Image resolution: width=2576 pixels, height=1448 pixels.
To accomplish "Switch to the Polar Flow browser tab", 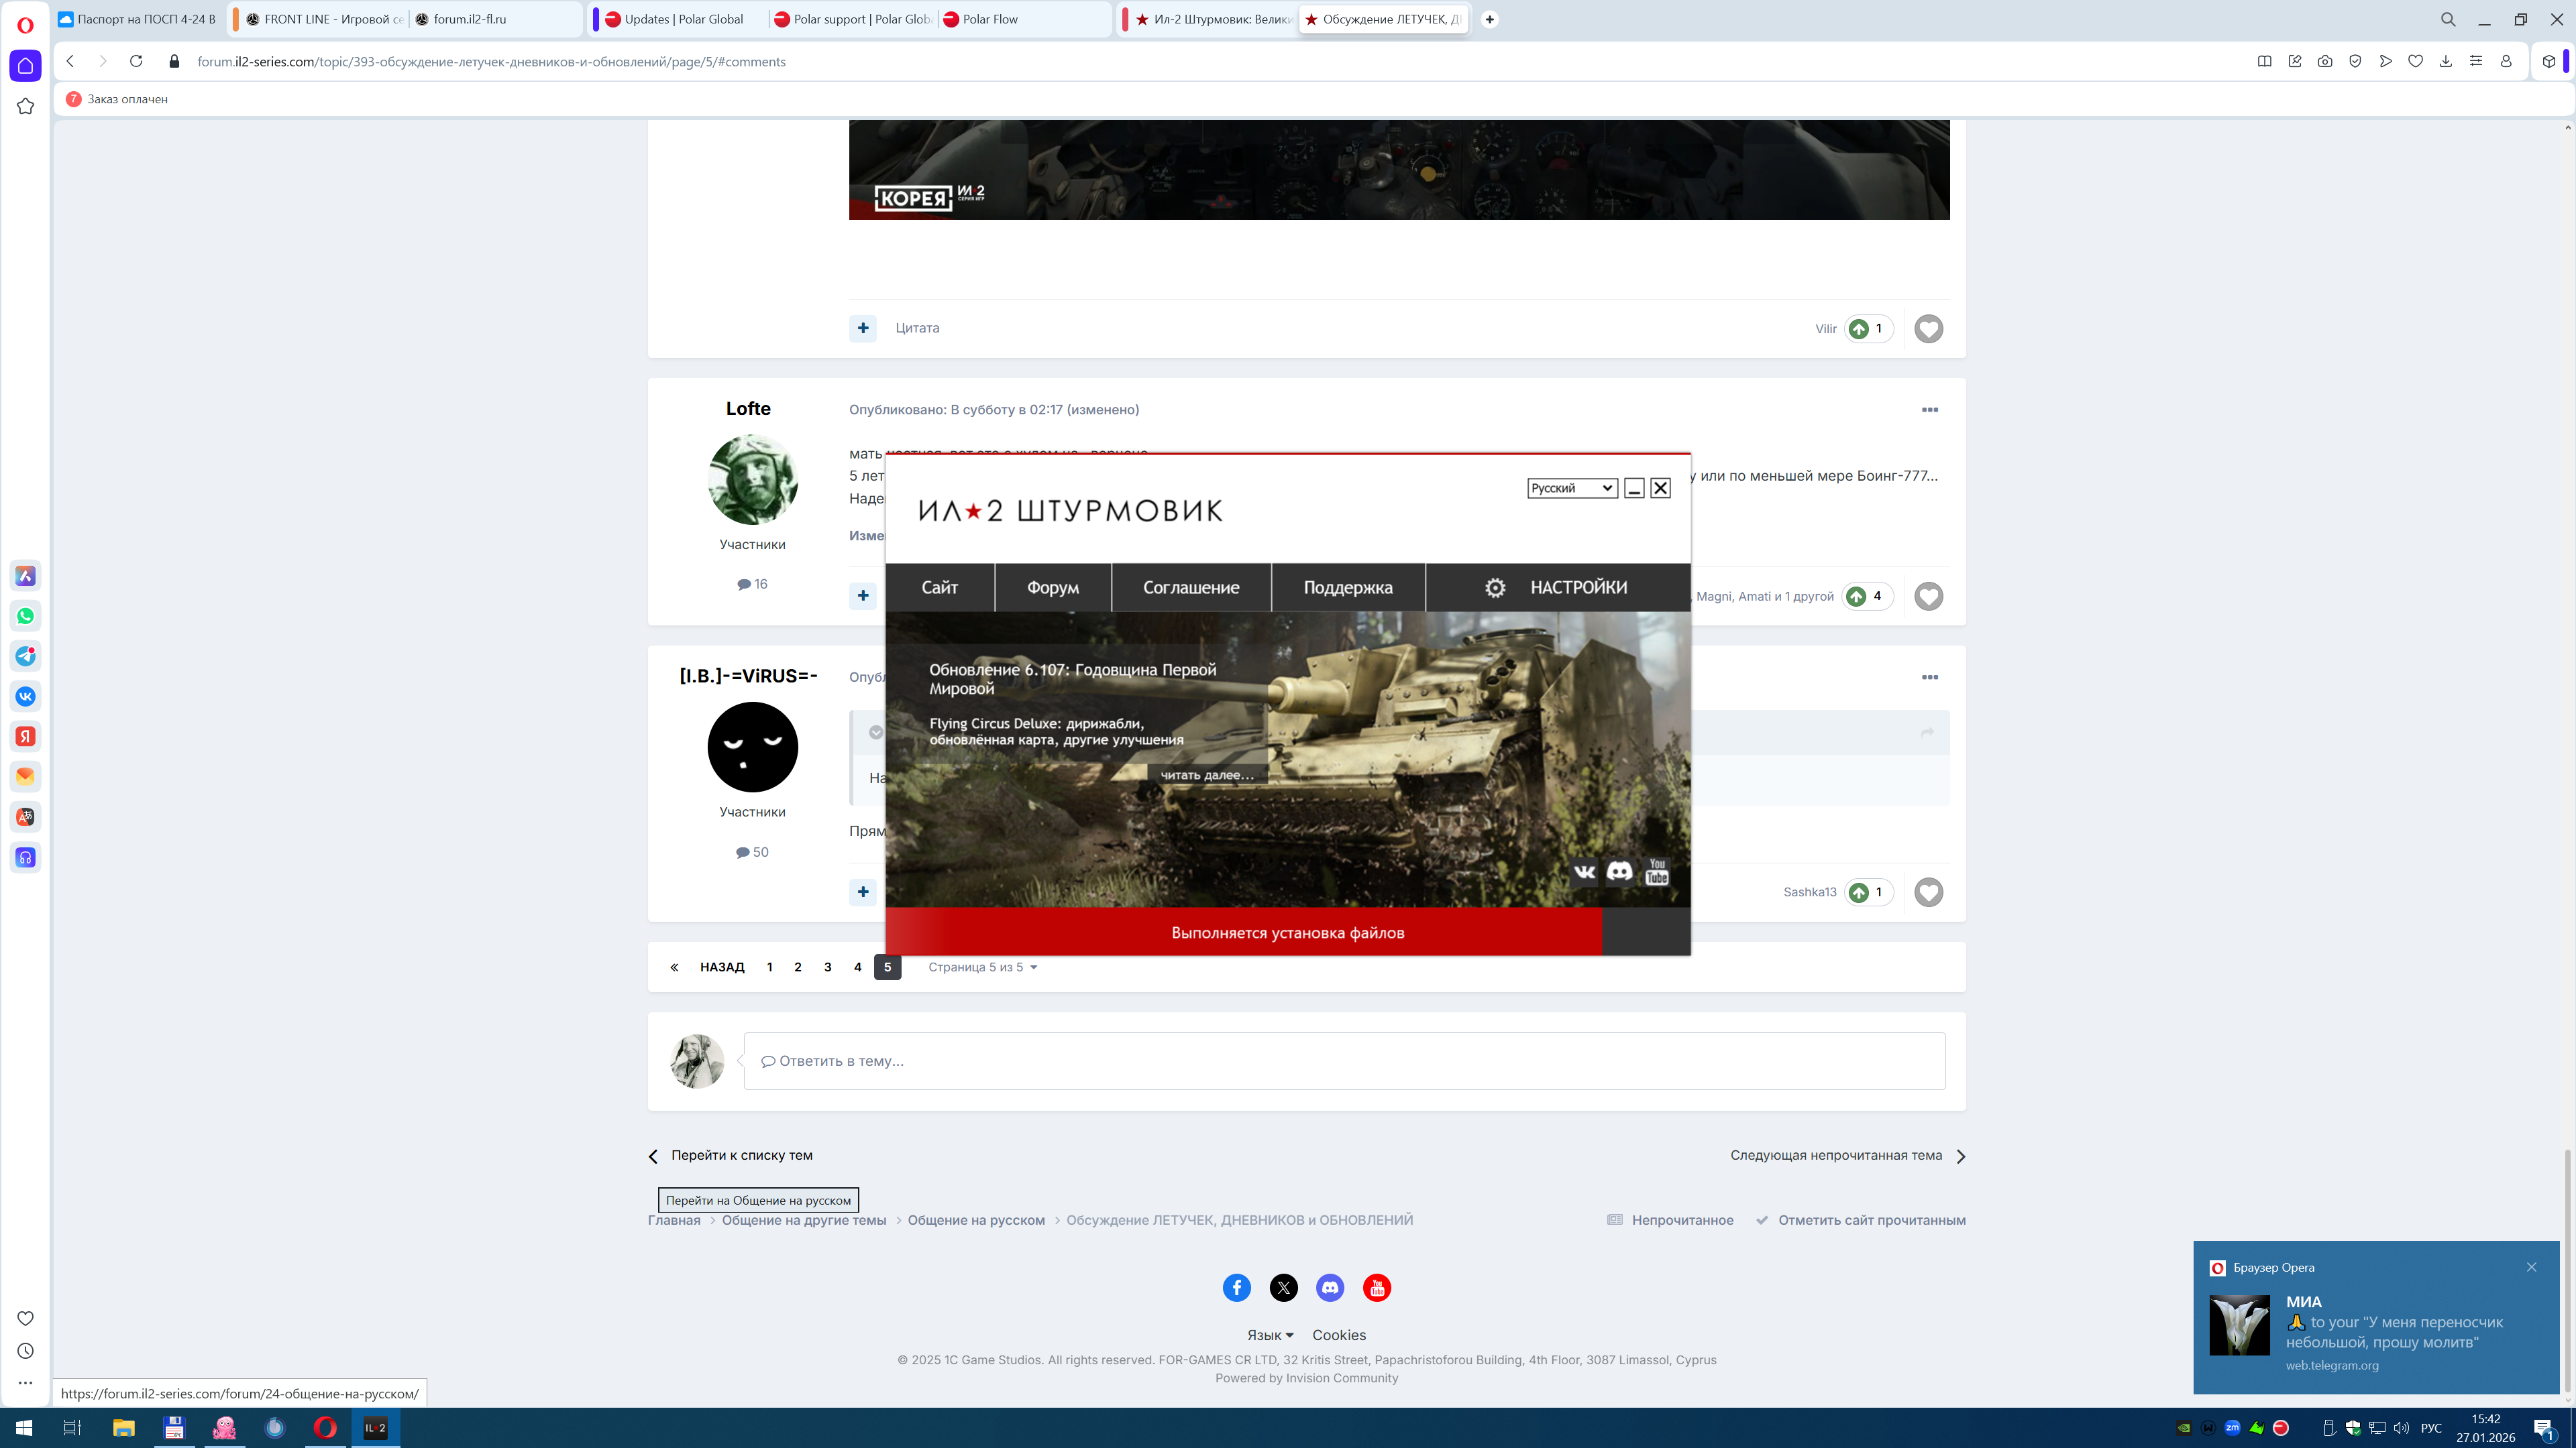I will (x=990, y=19).
